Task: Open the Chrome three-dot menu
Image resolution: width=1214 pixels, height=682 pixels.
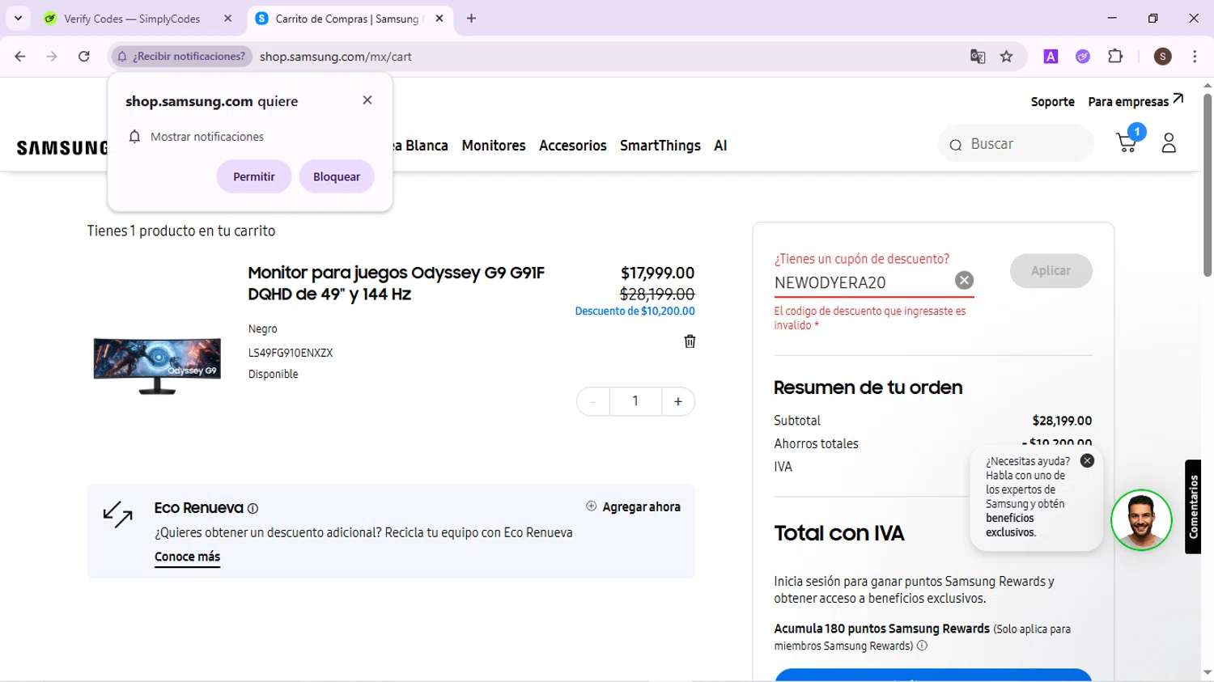Action: (x=1195, y=57)
